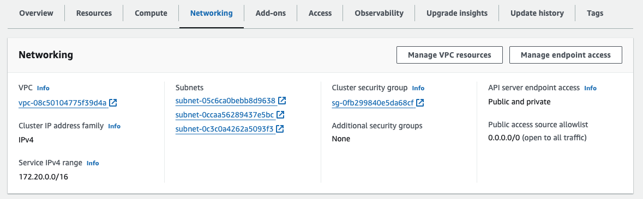Switch to the Overview tab
The height and width of the screenshot is (199, 643).
click(36, 13)
